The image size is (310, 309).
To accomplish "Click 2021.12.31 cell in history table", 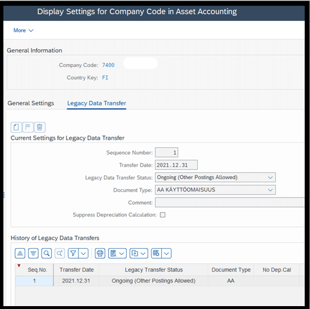I will 76,281.
